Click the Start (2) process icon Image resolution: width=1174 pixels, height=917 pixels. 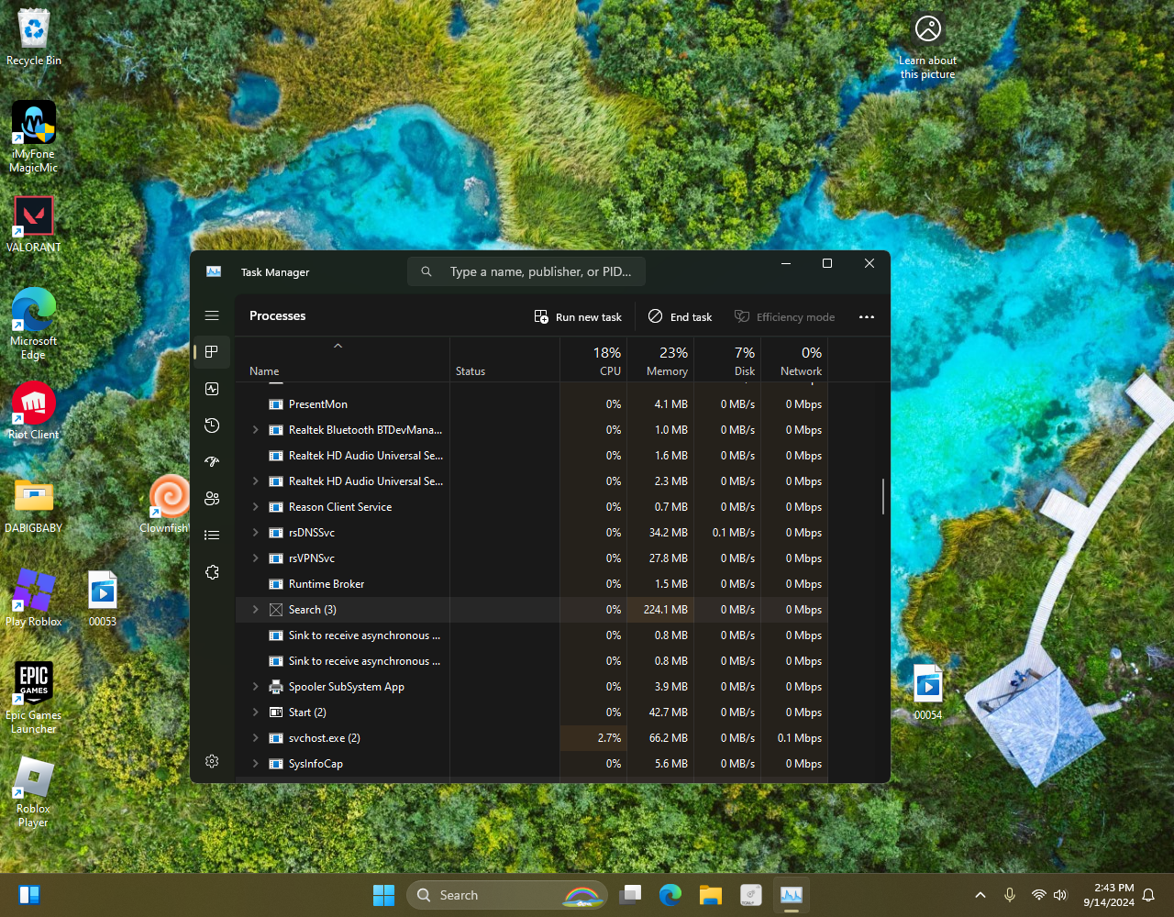pos(275,713)
